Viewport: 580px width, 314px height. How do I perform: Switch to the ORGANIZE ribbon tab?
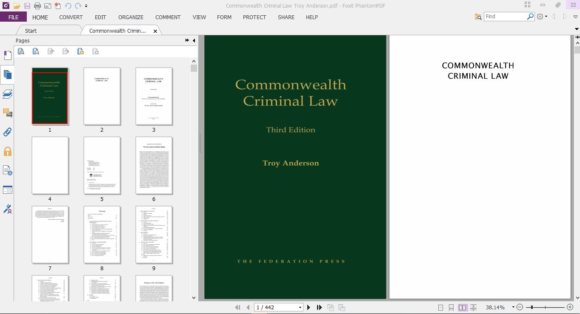click(131, 17)
